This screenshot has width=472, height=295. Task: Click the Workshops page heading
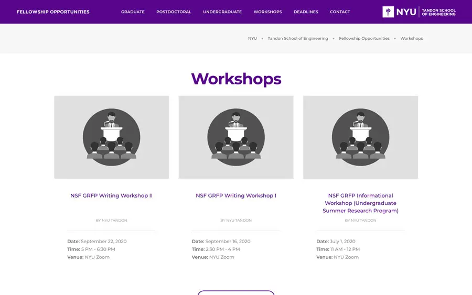236,79
